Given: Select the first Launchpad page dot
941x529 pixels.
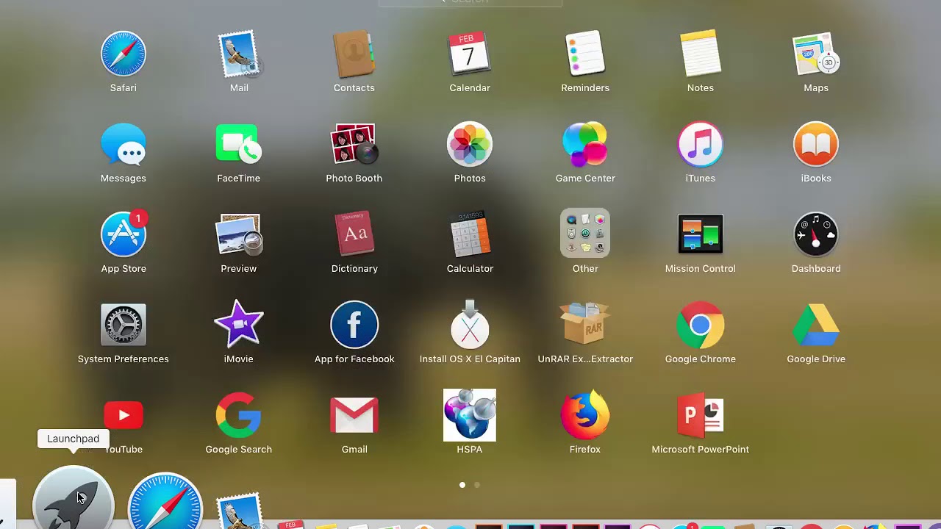Looking at the screenshot, I should pyautogui.click(x=462, y=485).
